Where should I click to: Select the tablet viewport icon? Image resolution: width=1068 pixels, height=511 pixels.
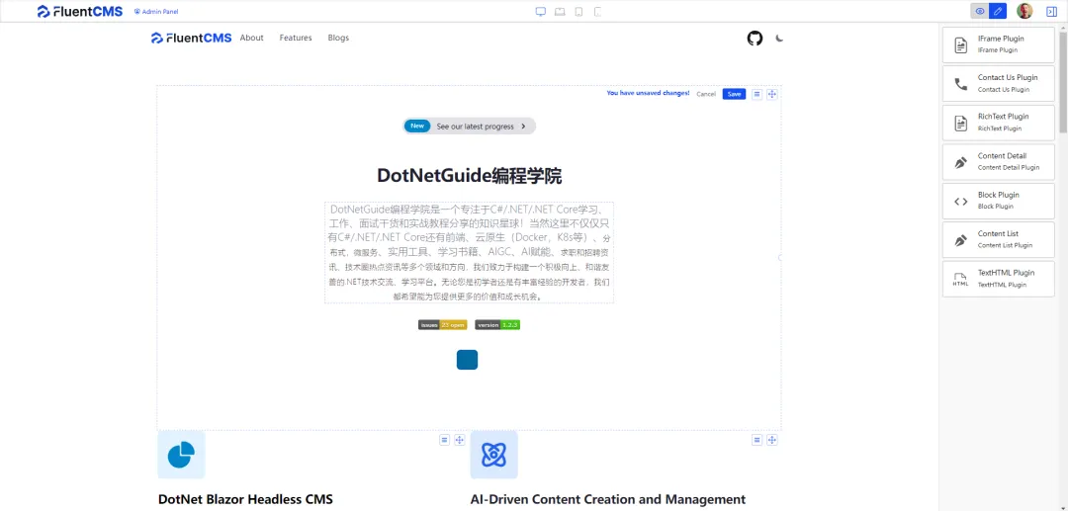tap(560, 12)
